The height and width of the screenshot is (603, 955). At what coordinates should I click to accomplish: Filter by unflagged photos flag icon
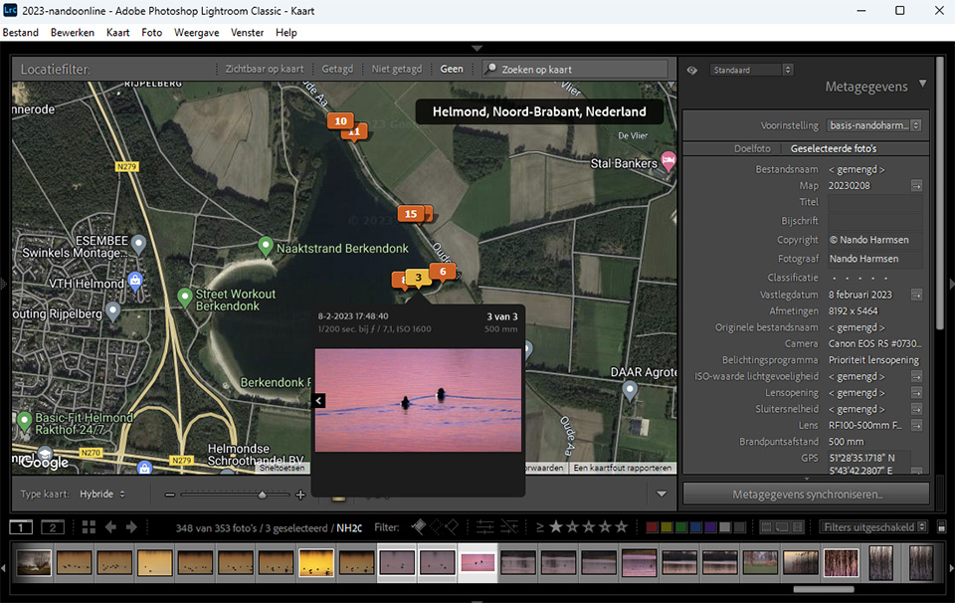436,526
